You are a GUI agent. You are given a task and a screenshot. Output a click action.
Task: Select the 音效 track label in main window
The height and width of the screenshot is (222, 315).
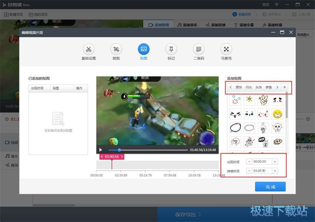pyautogui.click(x=11, y=165)
